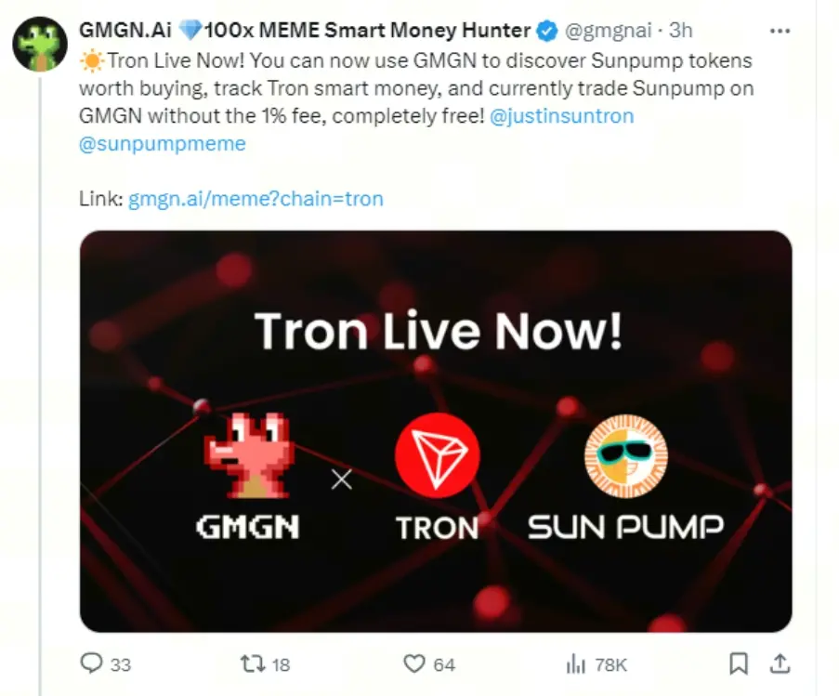Open the GMGN.Ai account display name
The image size is (839, 696).
pyautogui.click(x=126, y=31)
